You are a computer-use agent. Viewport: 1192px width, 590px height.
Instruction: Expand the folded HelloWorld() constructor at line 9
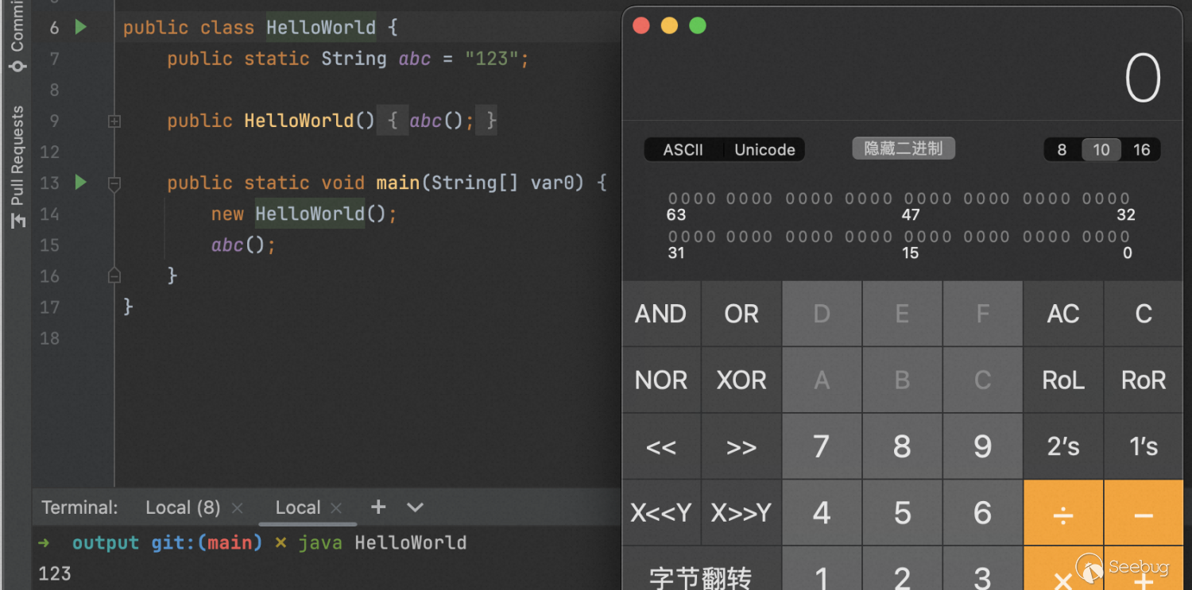coord(114,121)
